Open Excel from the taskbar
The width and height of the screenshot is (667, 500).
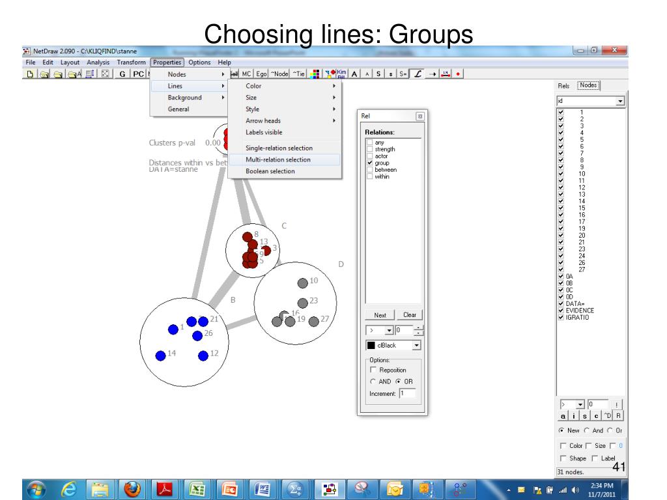(x=197, y=490)
